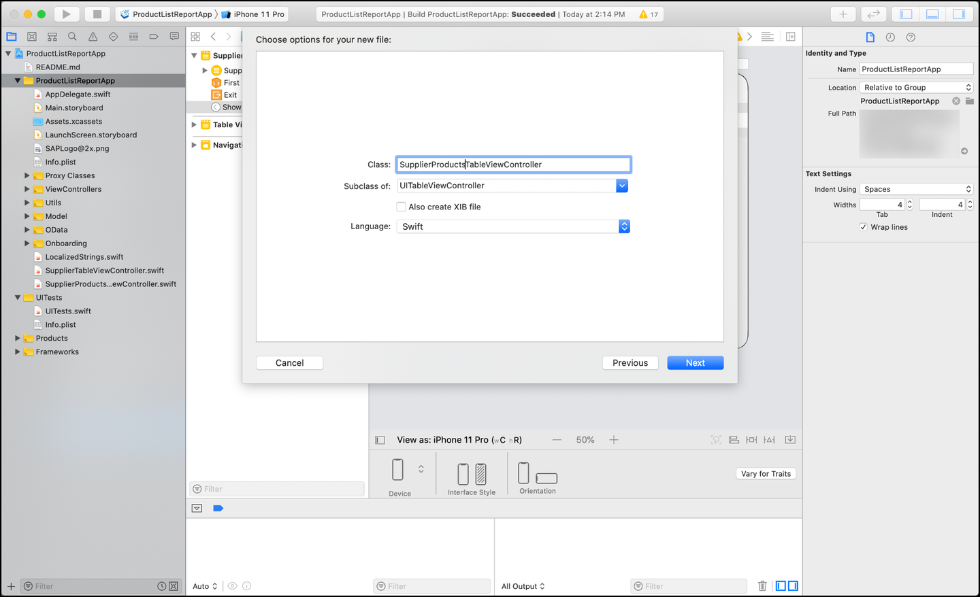Click the code review arrows button
This screenshot has width=980, height=597.
point(873,14)
